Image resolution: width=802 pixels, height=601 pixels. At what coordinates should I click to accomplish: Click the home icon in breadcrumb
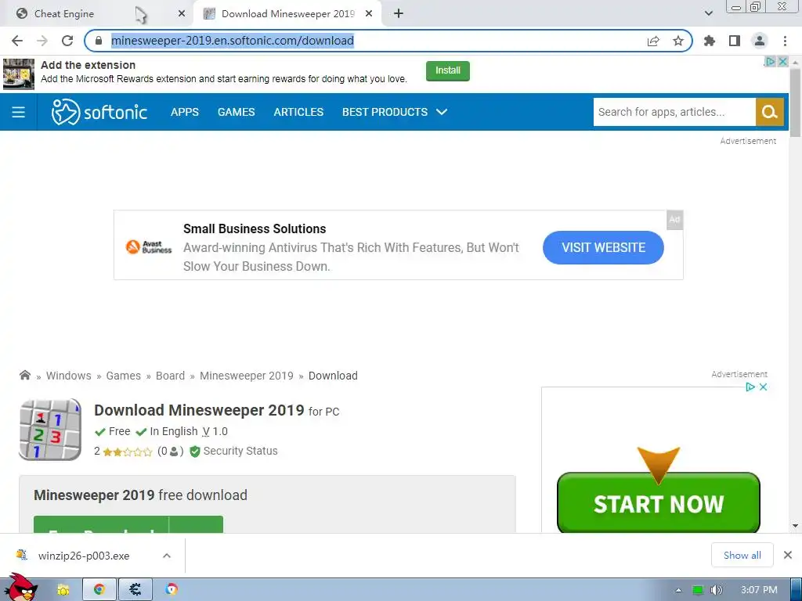click(24, 376)
